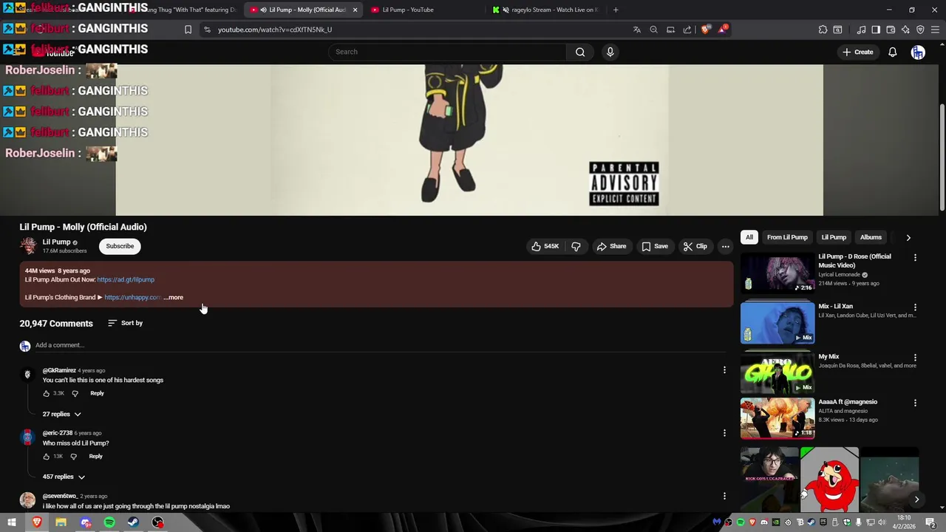The width and height of the screenshot is (946, 532).
Task: Open the Sort by comments dropdown
Action: click(x=125, y=323)
